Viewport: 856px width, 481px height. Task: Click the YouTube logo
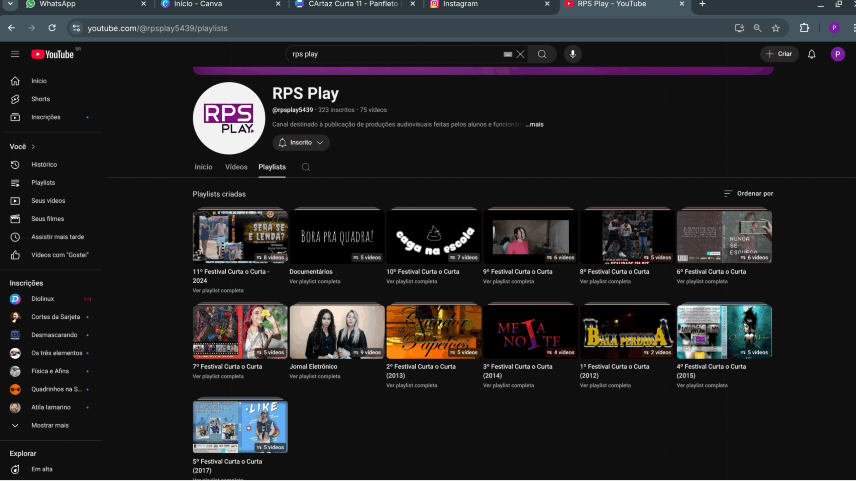[52, 54]
